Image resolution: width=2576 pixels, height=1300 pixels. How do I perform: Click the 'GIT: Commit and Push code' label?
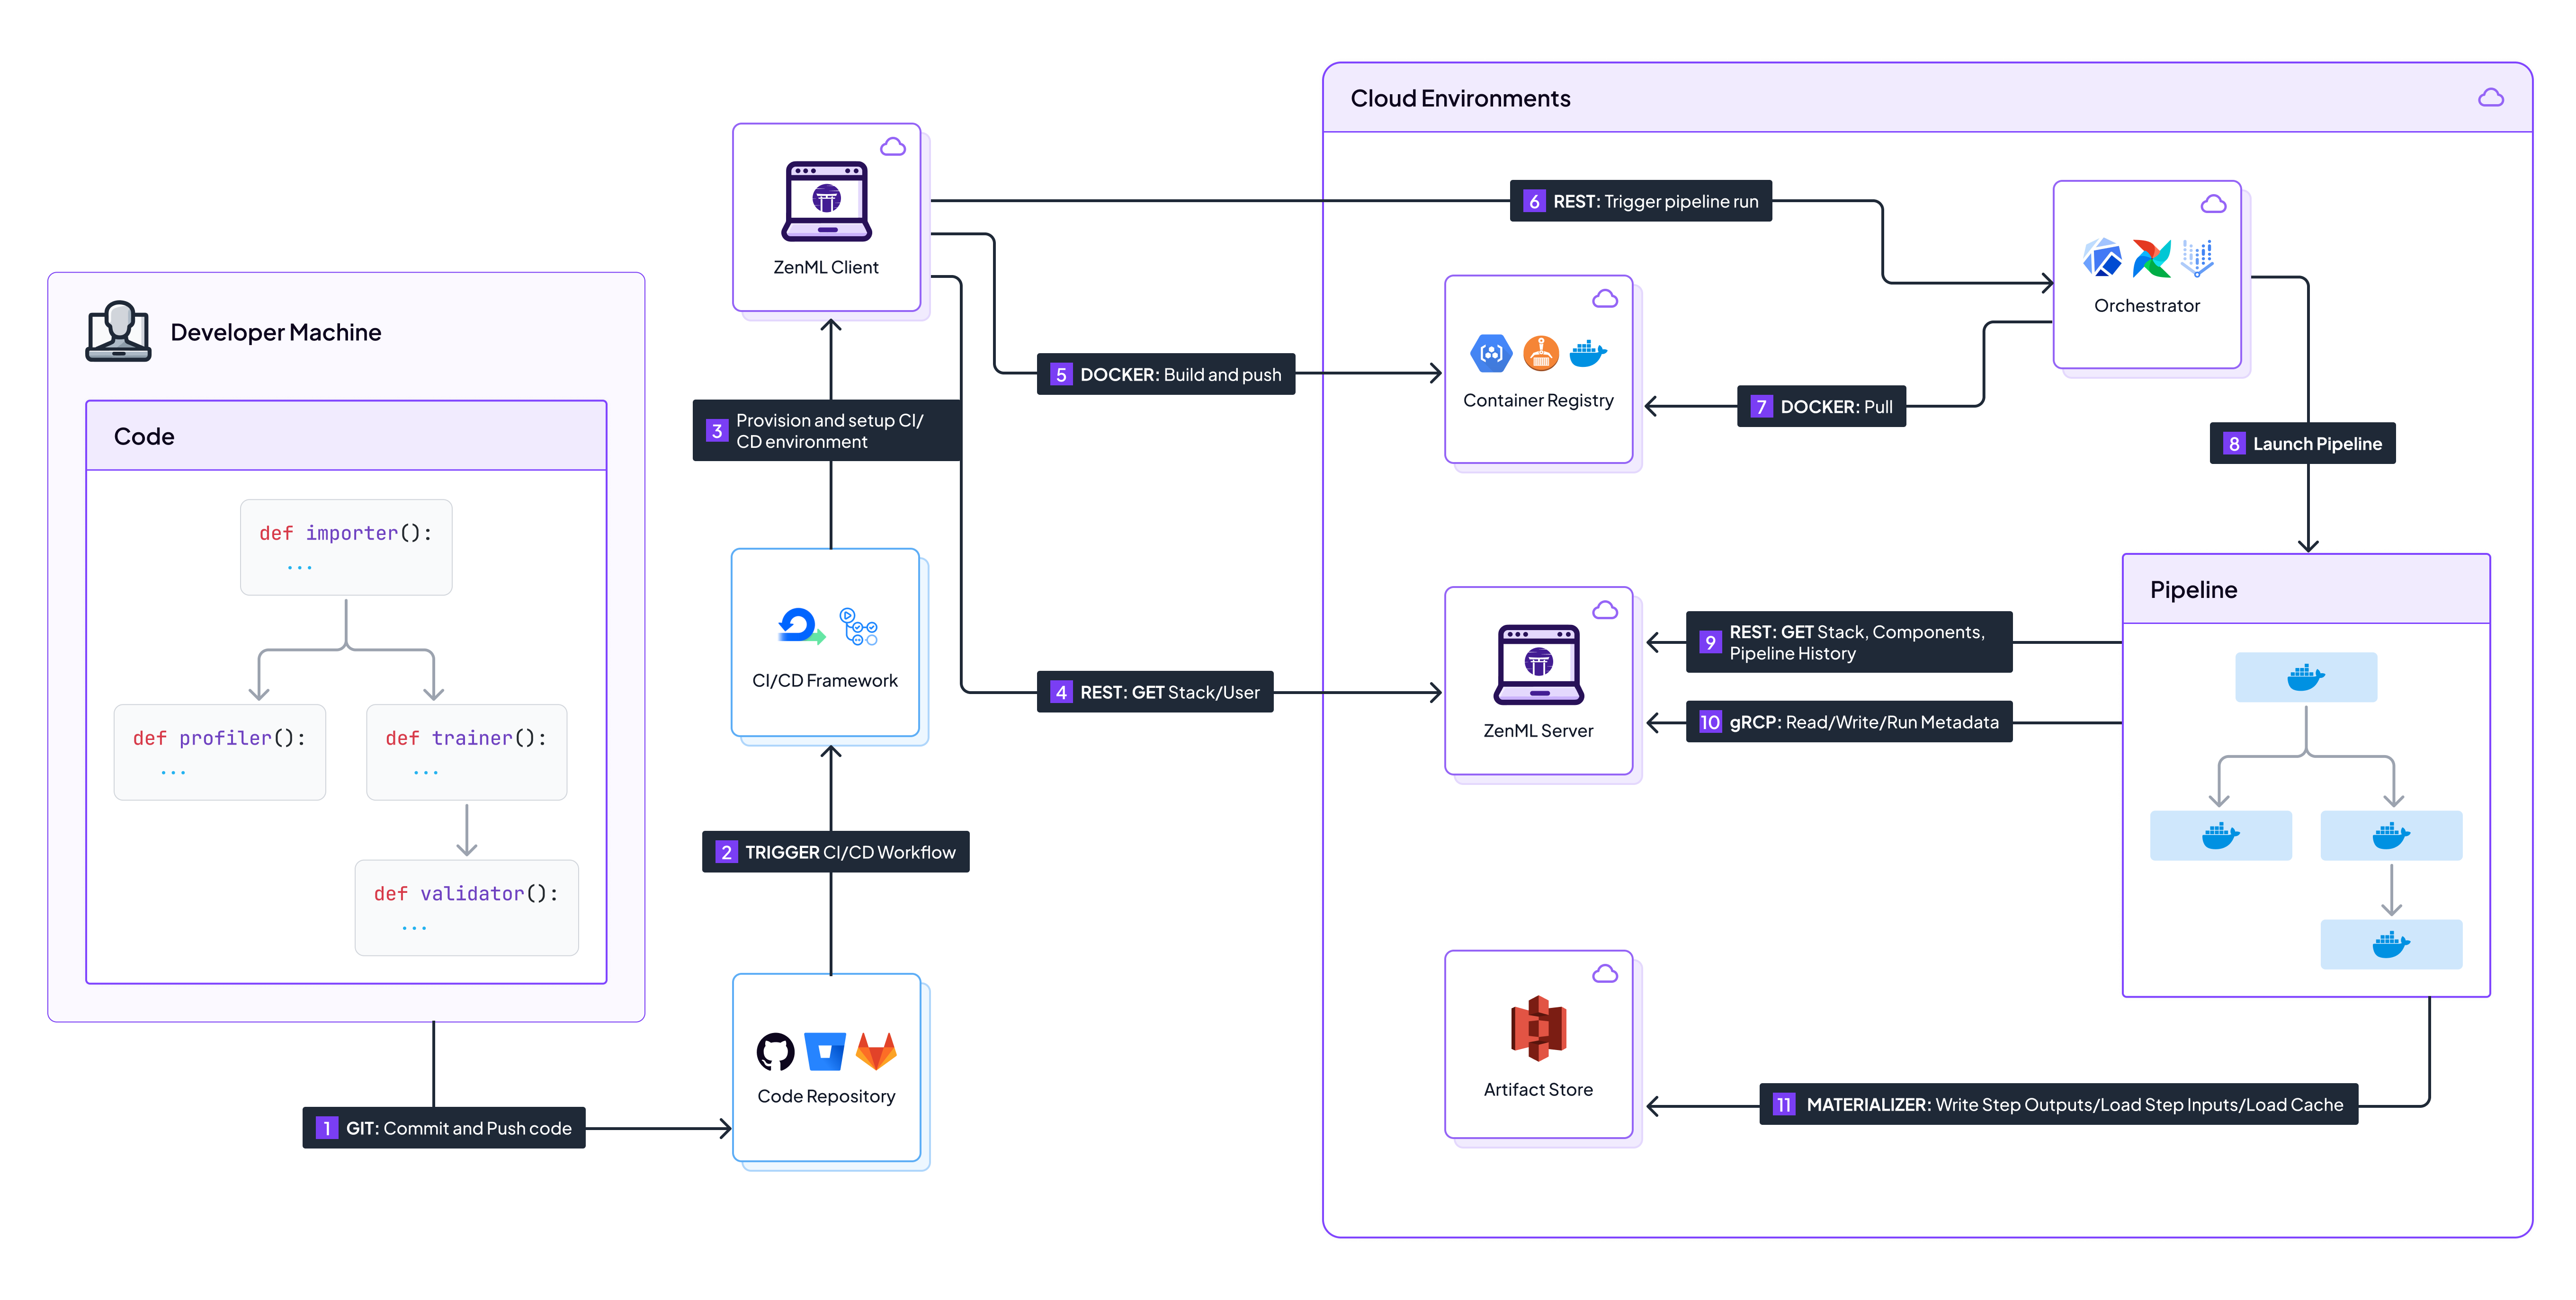click(x=444, y=1128)
